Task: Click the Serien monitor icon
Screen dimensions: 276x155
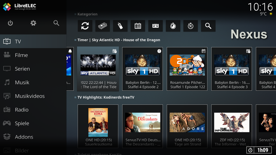Action: pyautogui.click(x=7, y=69)
